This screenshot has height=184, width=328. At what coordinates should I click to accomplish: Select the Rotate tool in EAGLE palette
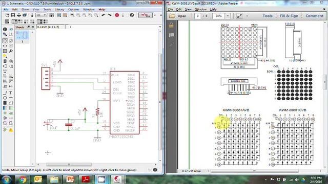point(11,45)
